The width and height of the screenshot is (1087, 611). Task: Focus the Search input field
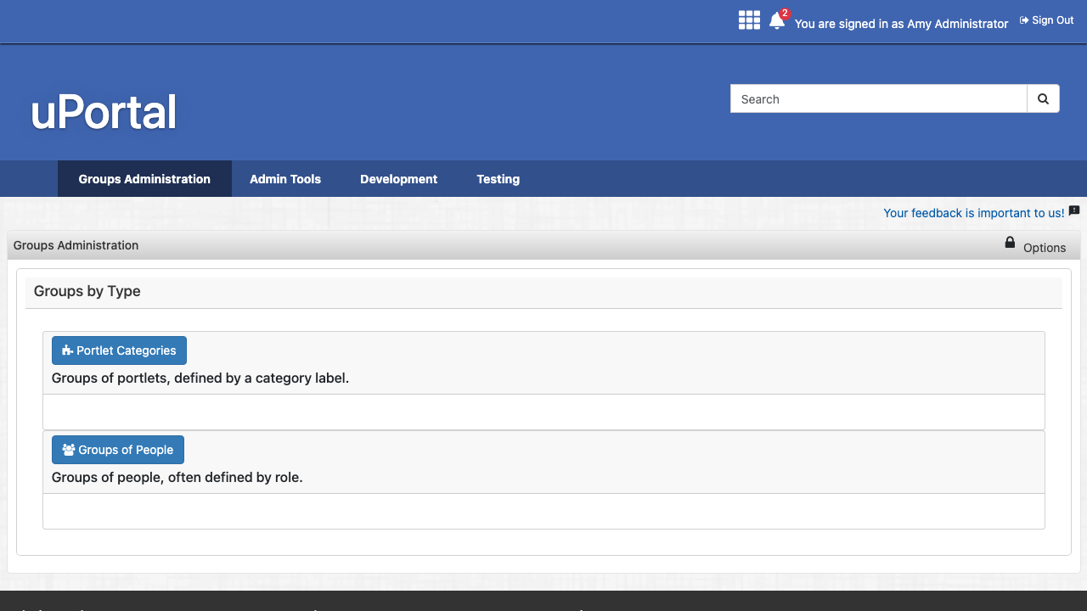coord(879,98)
